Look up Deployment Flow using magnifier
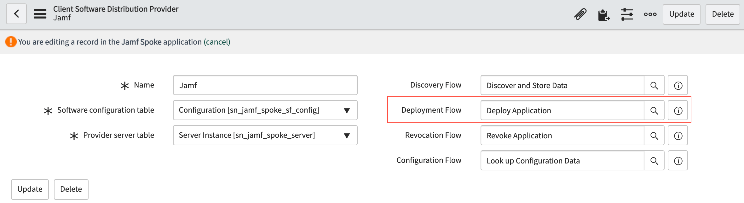744x203 pixels. (654, 110)
